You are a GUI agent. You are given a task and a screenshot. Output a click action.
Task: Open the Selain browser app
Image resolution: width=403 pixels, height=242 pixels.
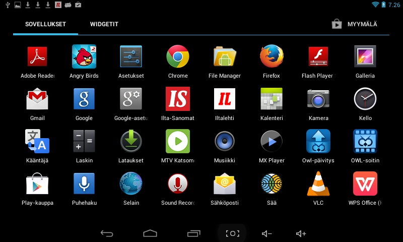(131, 184)
